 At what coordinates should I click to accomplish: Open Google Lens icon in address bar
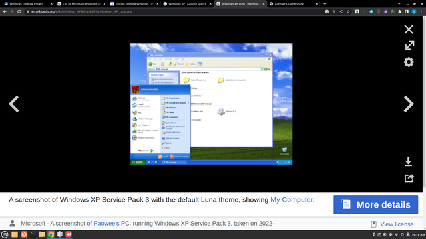tap(327, 12)
